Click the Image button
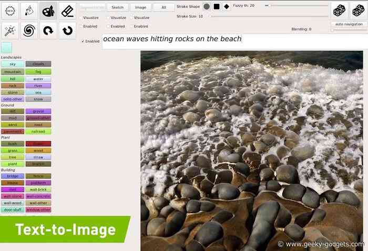Screen dimensions: 368x251 (140, 7)
